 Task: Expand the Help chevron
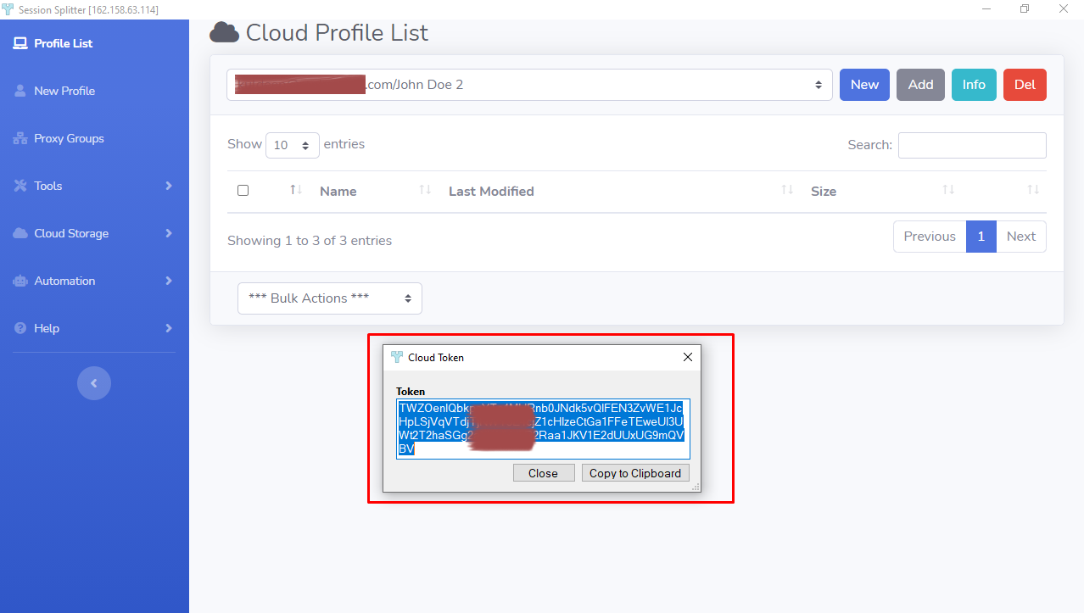[169, 328]
